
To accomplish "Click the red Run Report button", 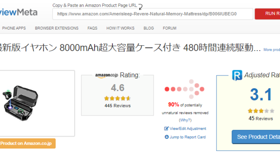I will click(x=267, y=14).
